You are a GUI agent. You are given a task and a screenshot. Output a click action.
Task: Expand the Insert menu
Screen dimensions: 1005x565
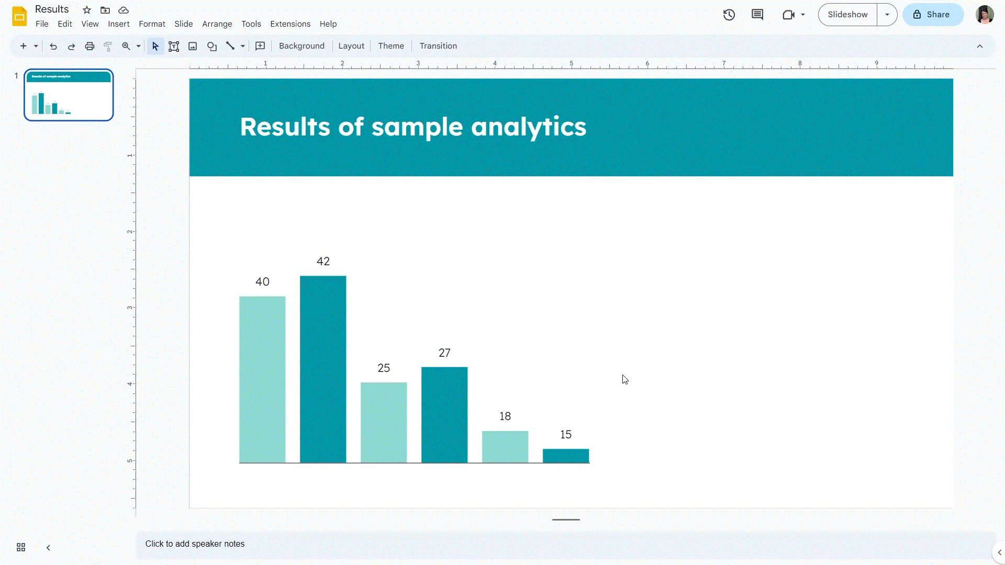click(118, 24)
